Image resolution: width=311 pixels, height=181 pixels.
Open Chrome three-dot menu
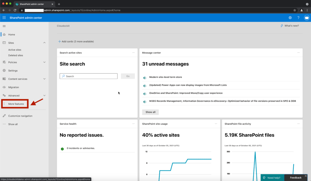coord(307,10)
